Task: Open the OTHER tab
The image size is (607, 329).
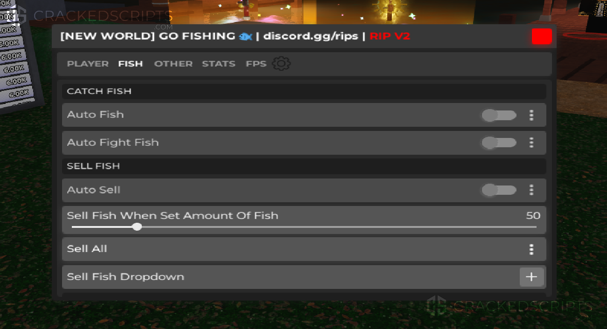Action: [x=173, y=64]
